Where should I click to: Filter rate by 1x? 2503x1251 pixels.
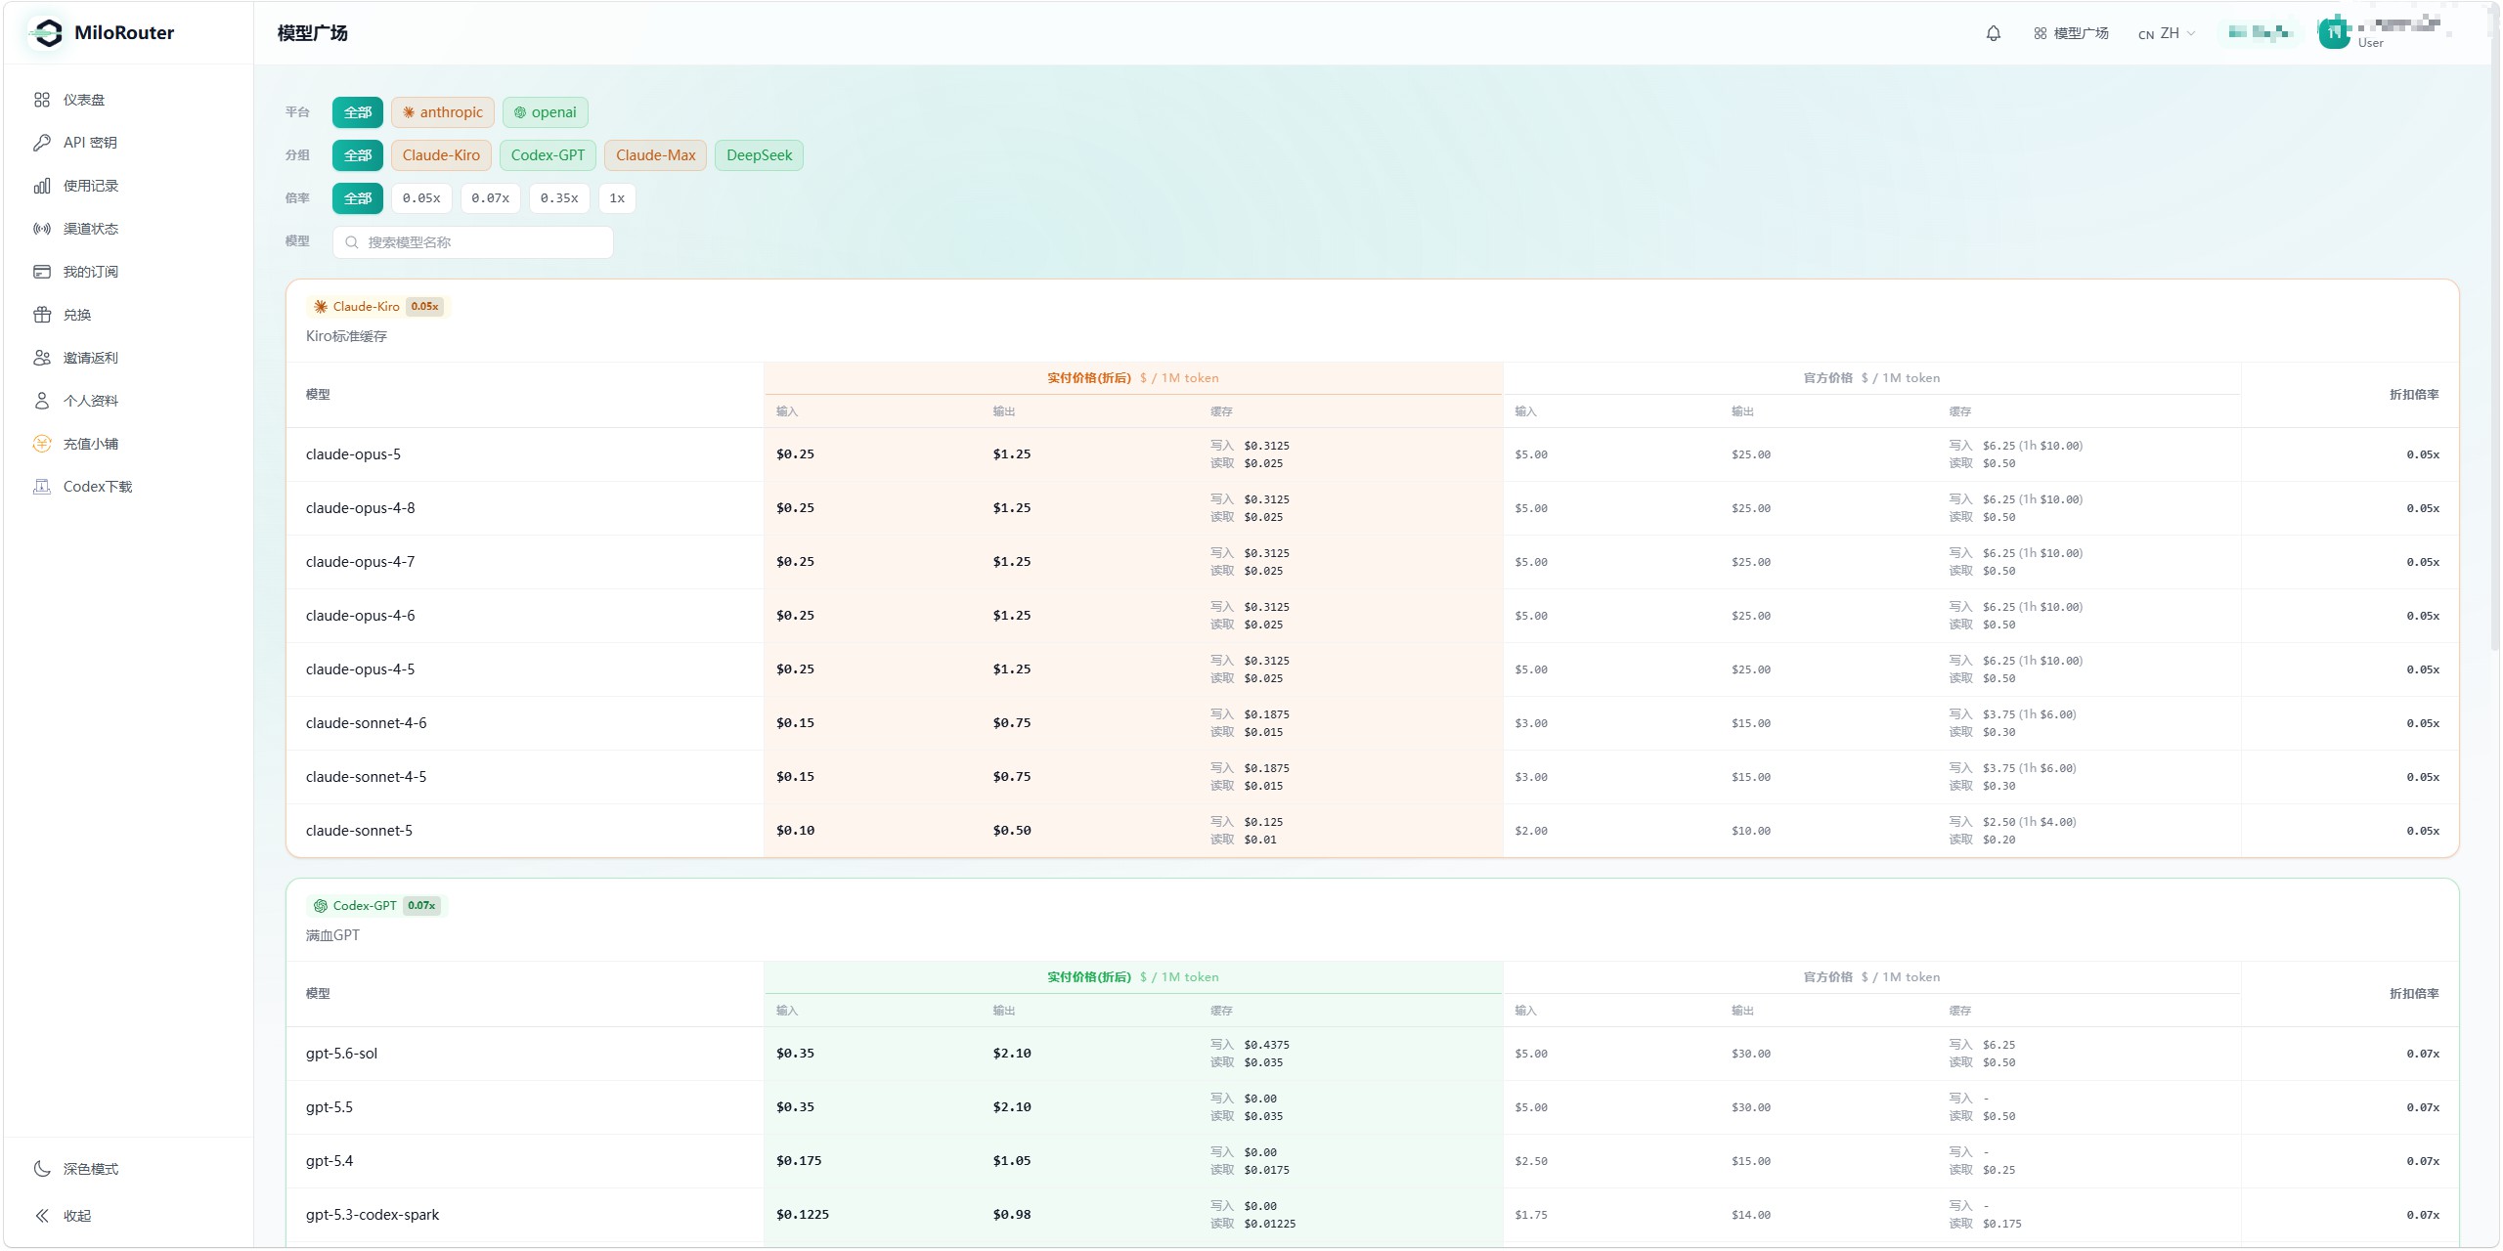(617, 198)
